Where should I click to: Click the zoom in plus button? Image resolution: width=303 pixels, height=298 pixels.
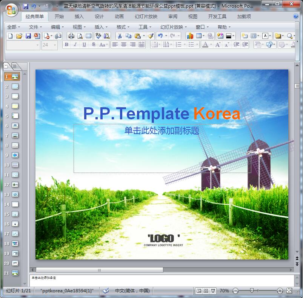click(280, 291)
